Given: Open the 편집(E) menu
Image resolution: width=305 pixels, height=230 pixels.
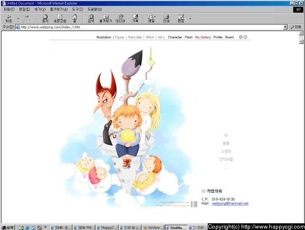Looking at the screenshot, I should 24,10.
